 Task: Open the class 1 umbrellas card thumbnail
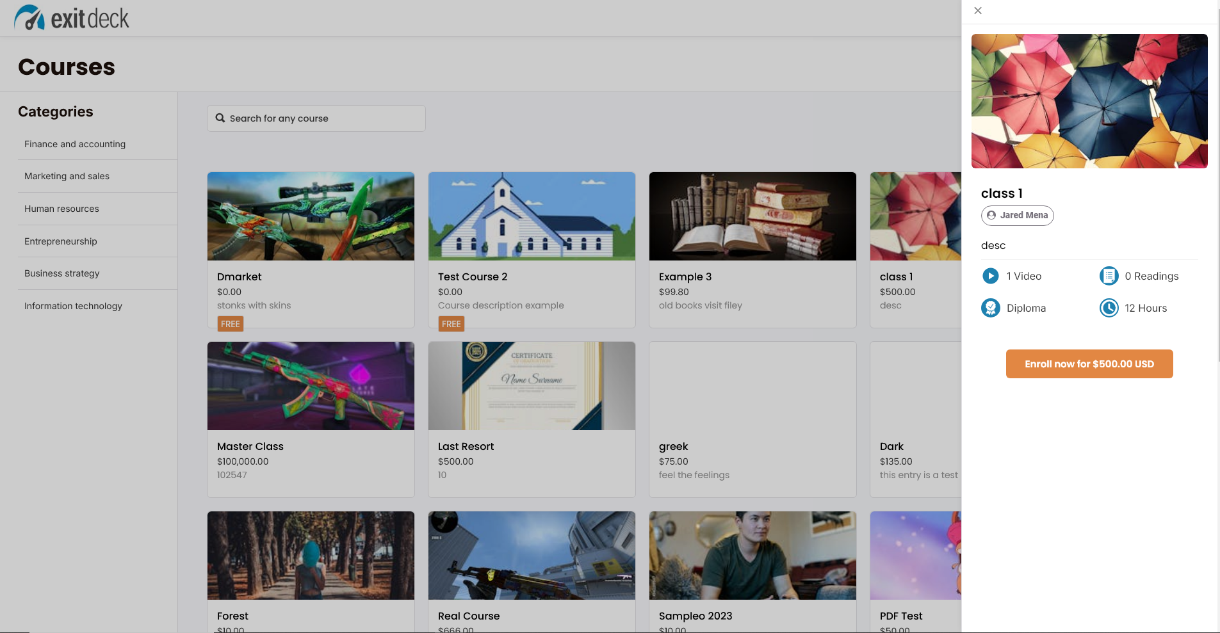click(x=916, y=216)
